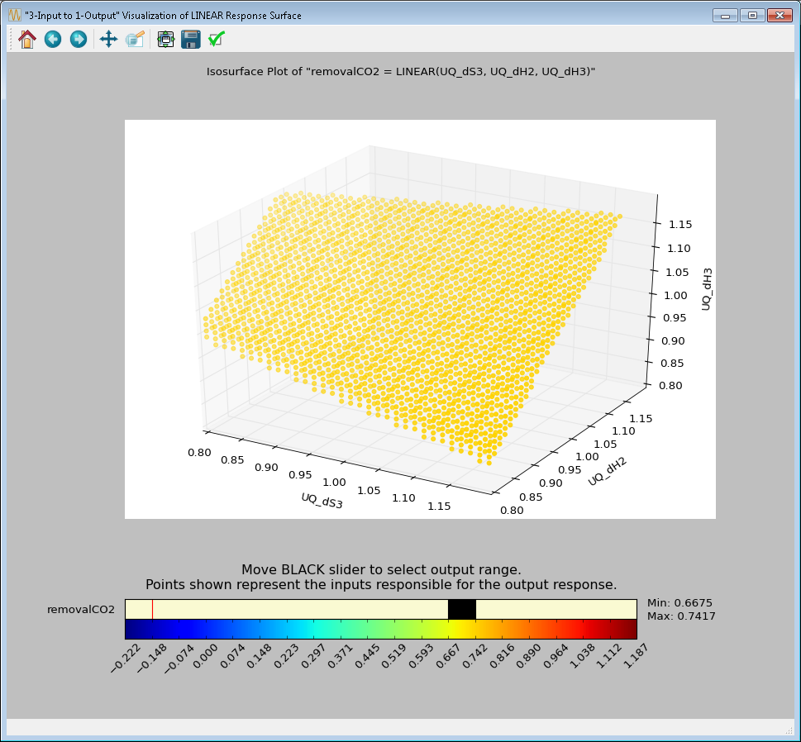Image resolution: width=801 pixels, height=742 pixels.
Task: Open the configure subplots icon
Action: pos(164,39)
